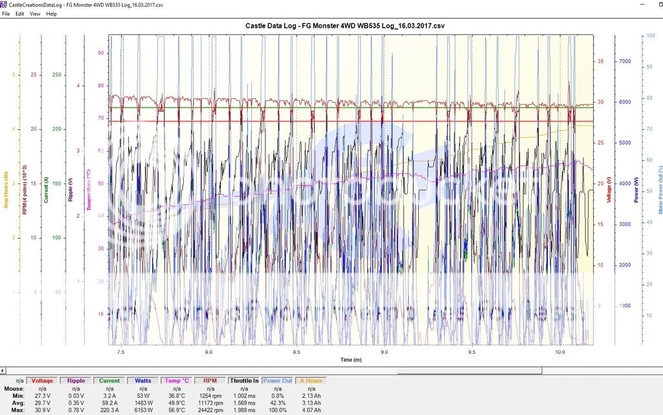
Task: Click the horizontal scrollbar thumb below the chart
Action: coord(272,371)
